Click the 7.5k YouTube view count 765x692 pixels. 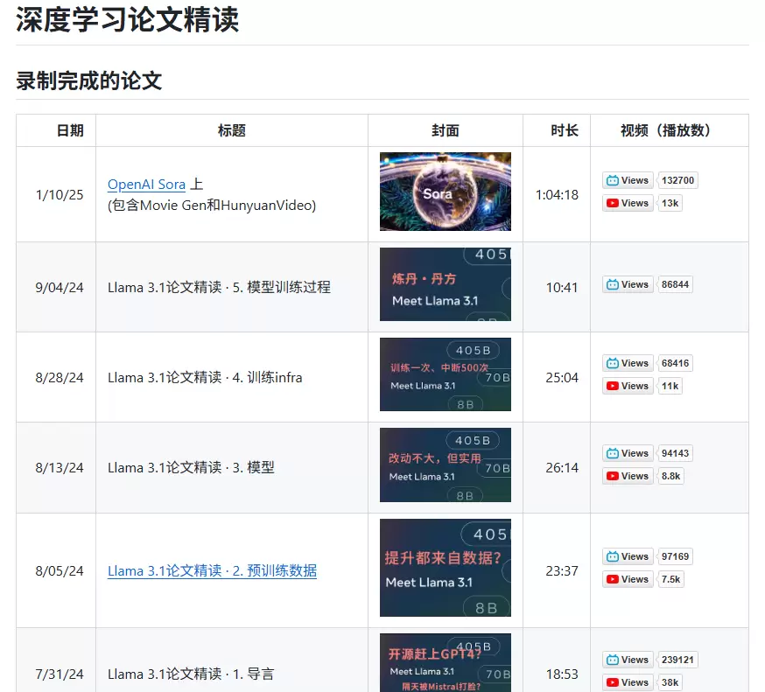coord(670,579)
